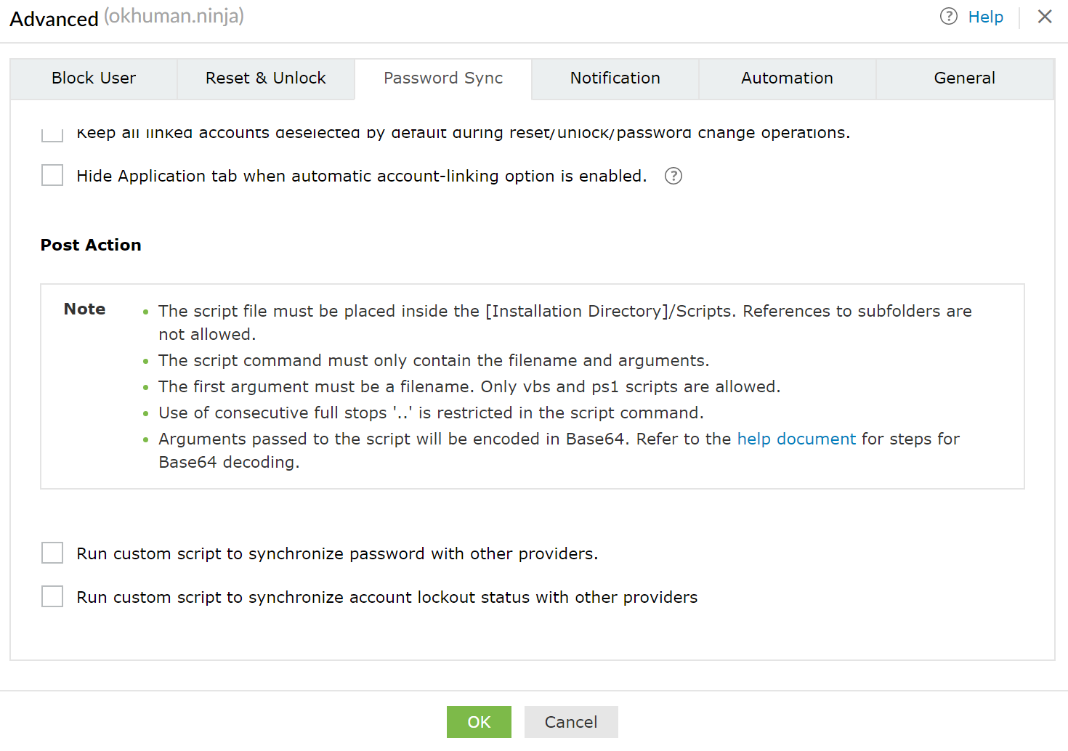Click the Post Action section heading
Screen dimensions: 1068x751
tap(91, 245)
